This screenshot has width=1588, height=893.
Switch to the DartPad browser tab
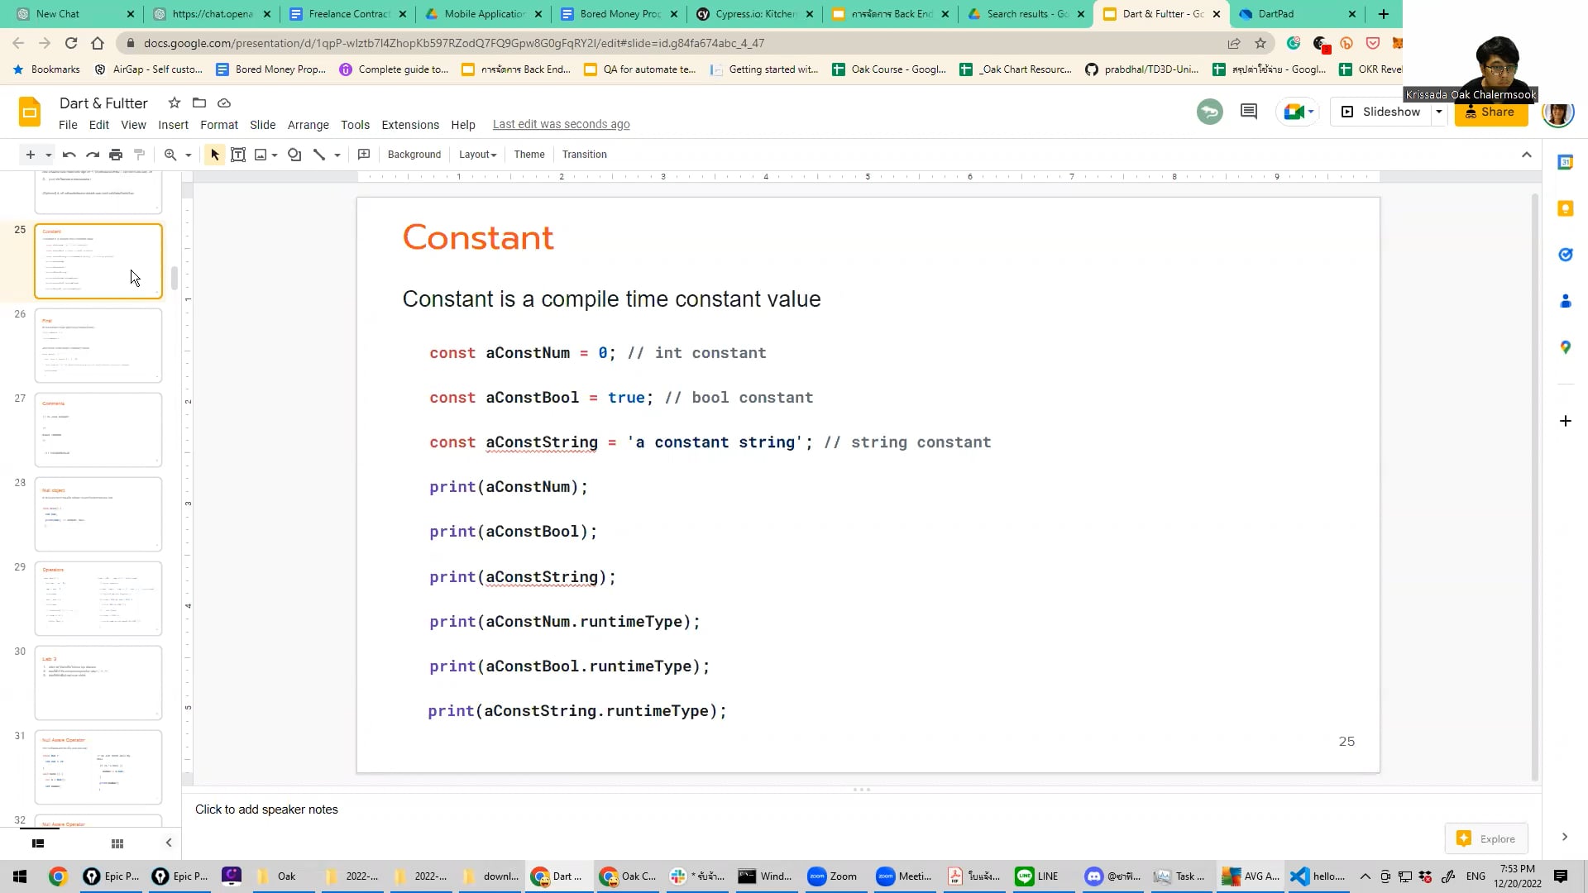coord(1278,14)
